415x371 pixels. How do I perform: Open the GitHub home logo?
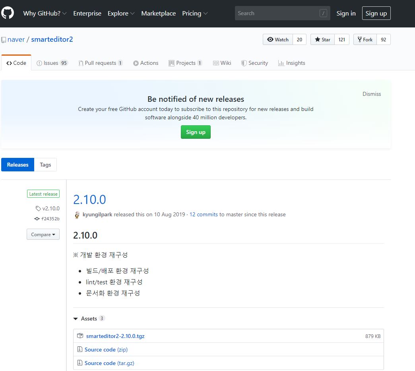[x=8, y=13]
